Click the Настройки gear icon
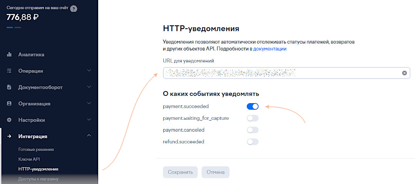415x184 pixels. coord(9,120)
